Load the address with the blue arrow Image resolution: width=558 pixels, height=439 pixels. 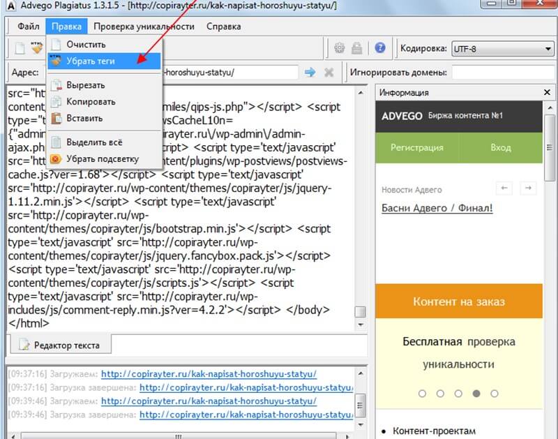click(310, 73)
